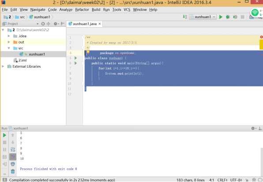Rerun xunhuan1 in Run panel
Image resolution: width=263 pixels, height=182 pixels.
4,135
